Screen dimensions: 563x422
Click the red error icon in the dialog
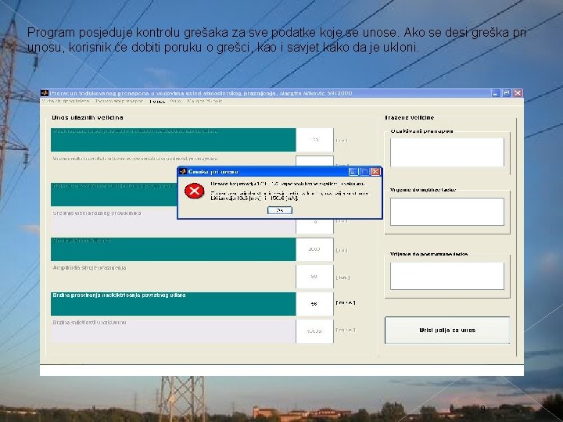click(x=194, y=191)
